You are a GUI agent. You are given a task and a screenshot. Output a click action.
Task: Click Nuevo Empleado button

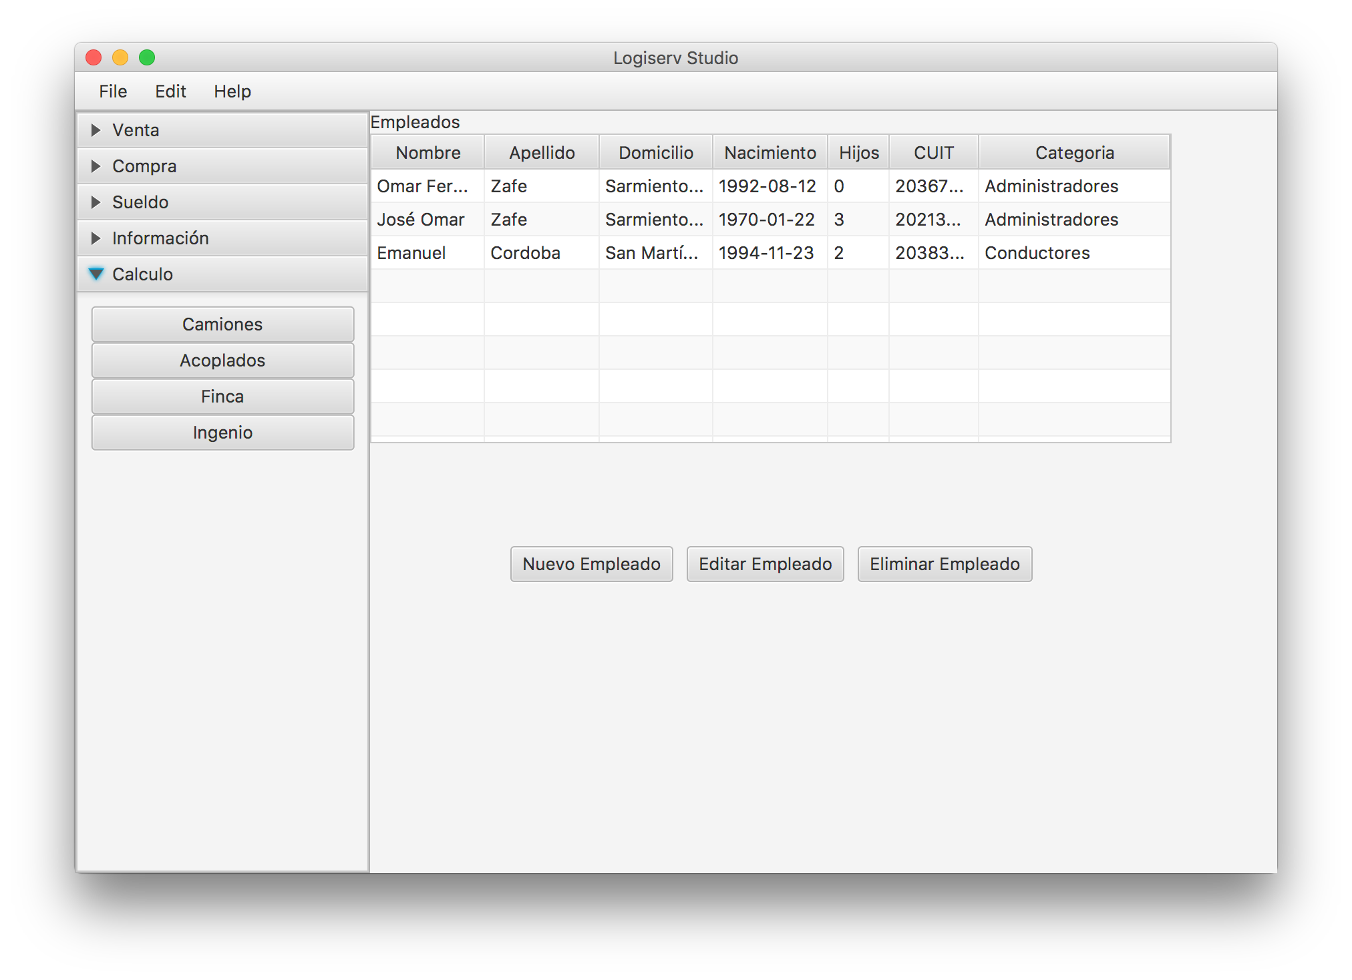click(x=591, y=564)
